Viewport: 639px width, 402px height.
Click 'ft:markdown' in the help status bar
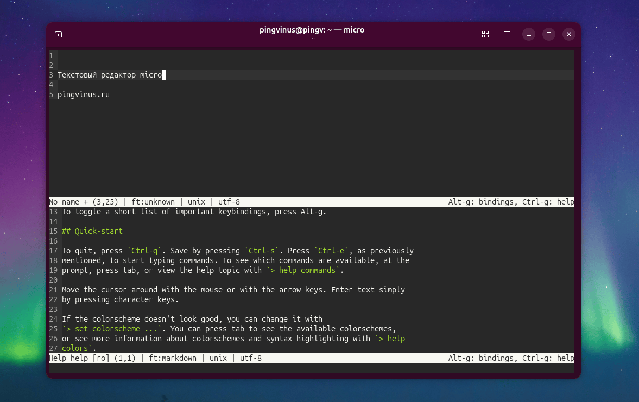pyautogui.click(x=173, y=359)
